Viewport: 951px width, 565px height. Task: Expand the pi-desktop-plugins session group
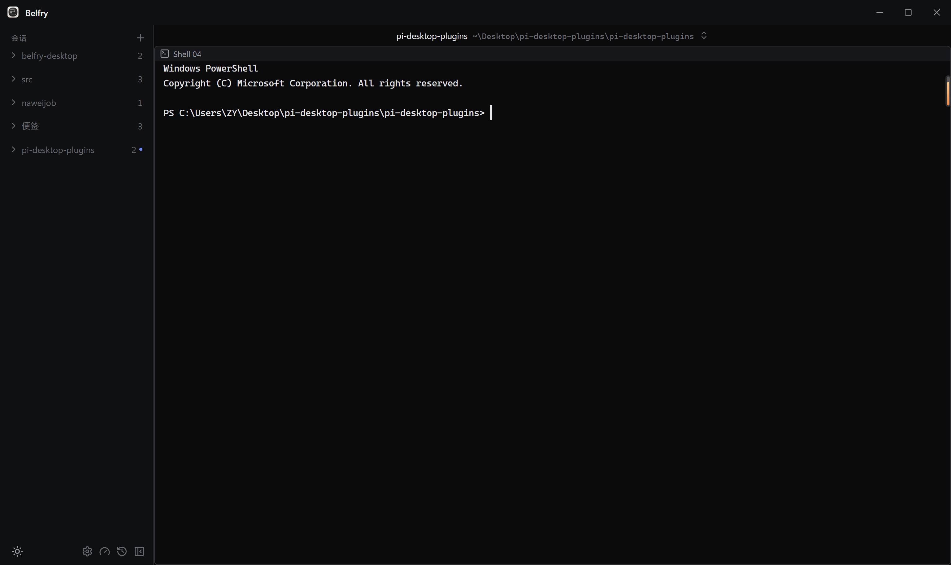[13, 150]
